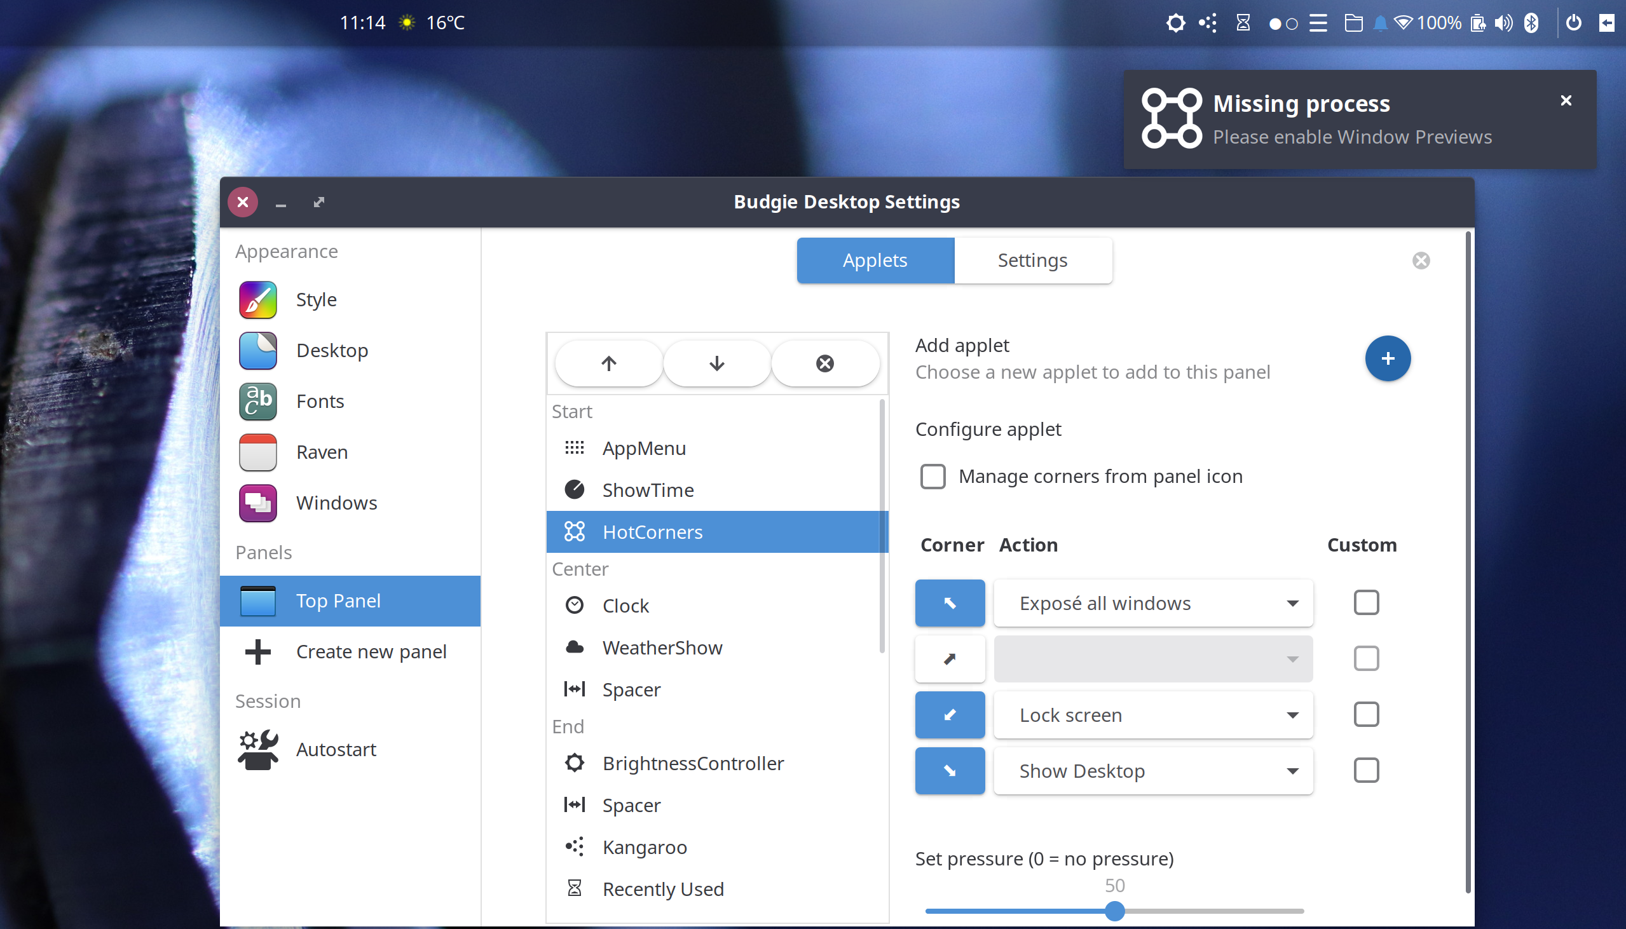Viewport: 1626px width, 929px height.
Task: Add a new applet with the plus button
Action: pos(1388,358)
